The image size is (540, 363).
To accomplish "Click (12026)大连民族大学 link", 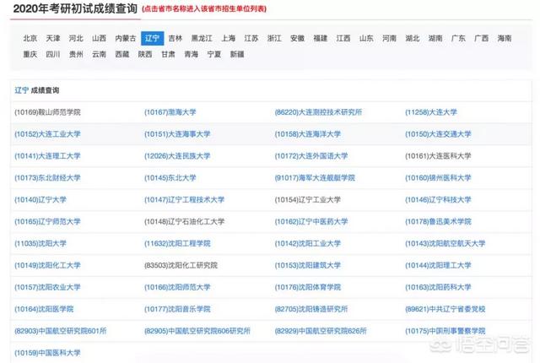I will point(177,156).
